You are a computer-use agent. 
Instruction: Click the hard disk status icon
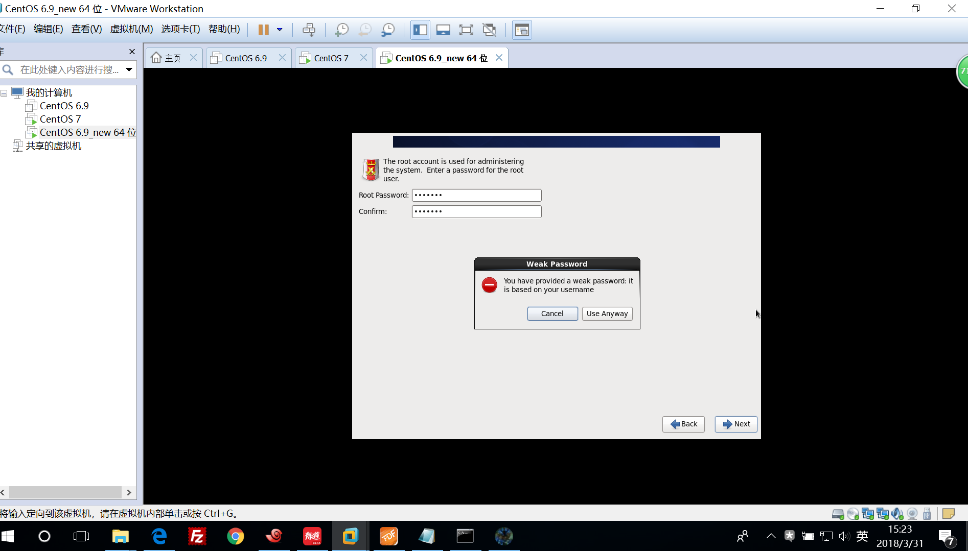tap(838, 514)
